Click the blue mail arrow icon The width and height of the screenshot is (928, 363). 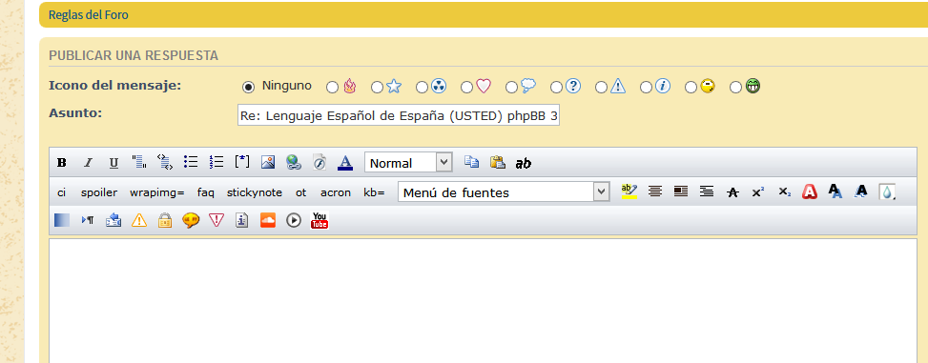pyautogui.click(x=113, y=220)
